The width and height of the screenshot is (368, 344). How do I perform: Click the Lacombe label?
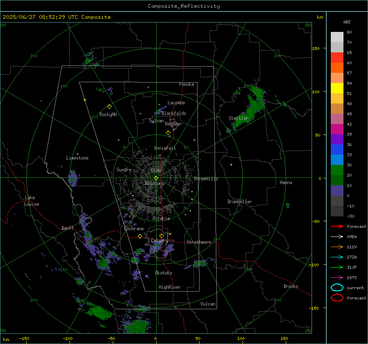pyautogui.click(x=176, y=103)
